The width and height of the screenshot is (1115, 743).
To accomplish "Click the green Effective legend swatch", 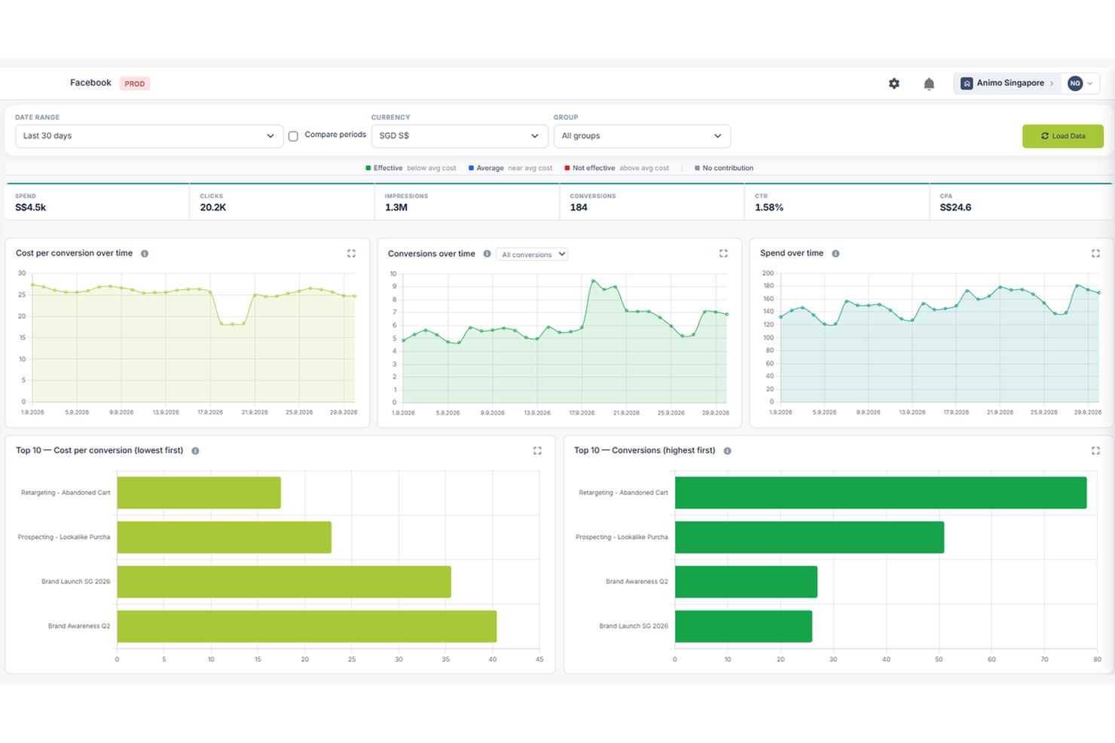I will click(368, 168).
